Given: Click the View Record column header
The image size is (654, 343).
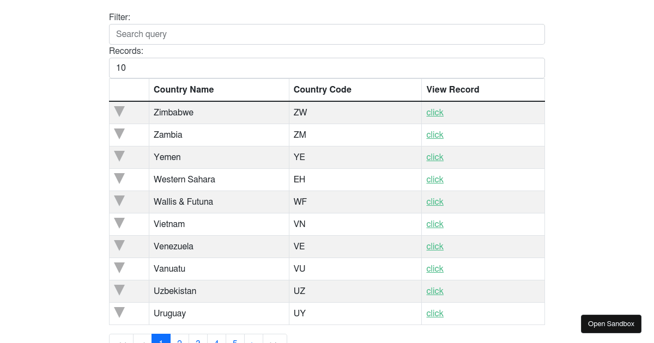Looking at the screenshot, I should pyautogui.click(x=452, y=90).
